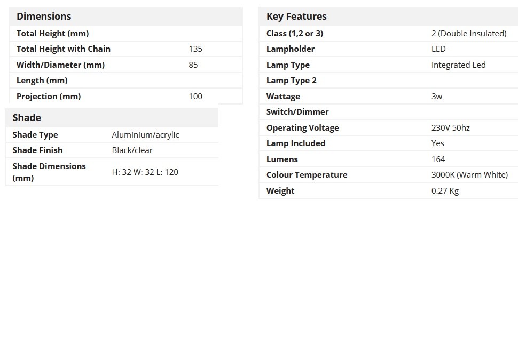
Task: Select the Operating Voltage value 230V 50hz
Action: pos(450,127)
